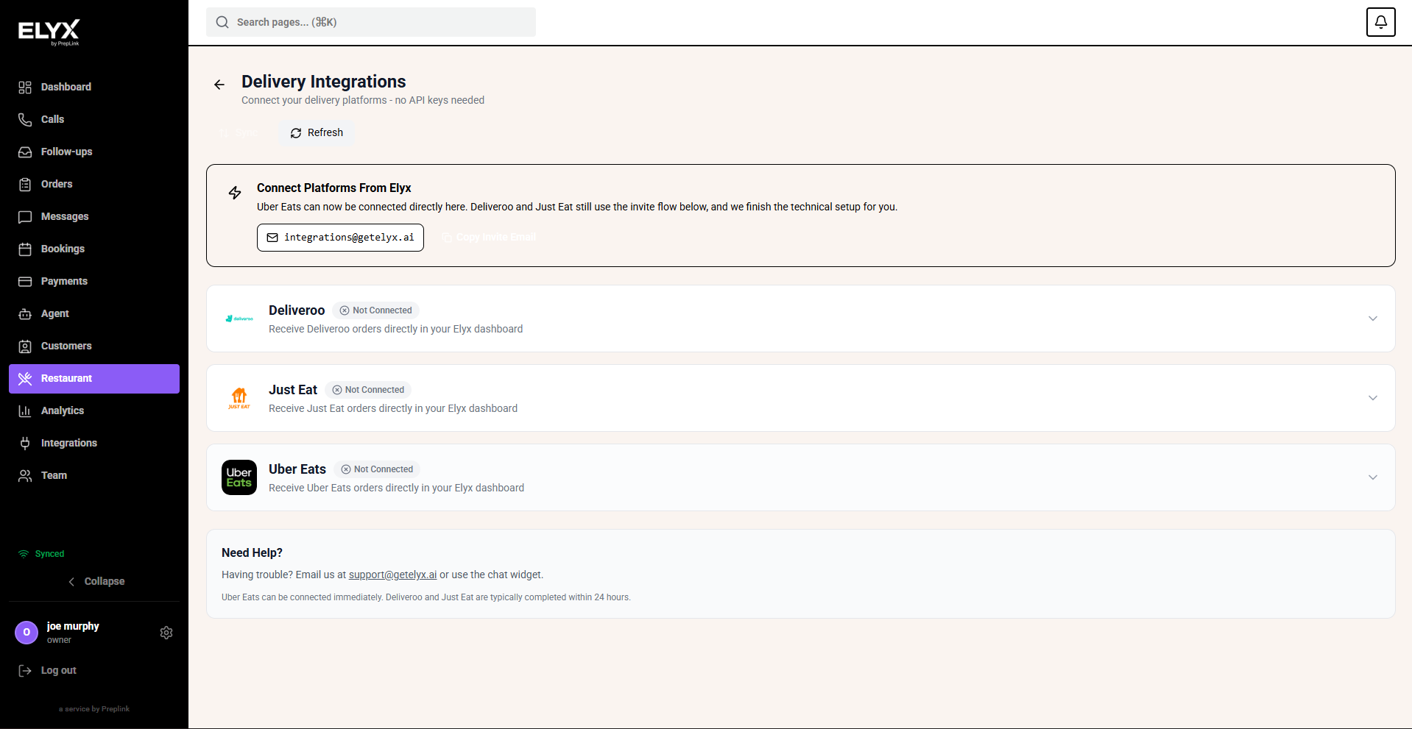Screen dimensions: 1412x729
Task: Focus the Search pages field
Action: coord(371,22)
